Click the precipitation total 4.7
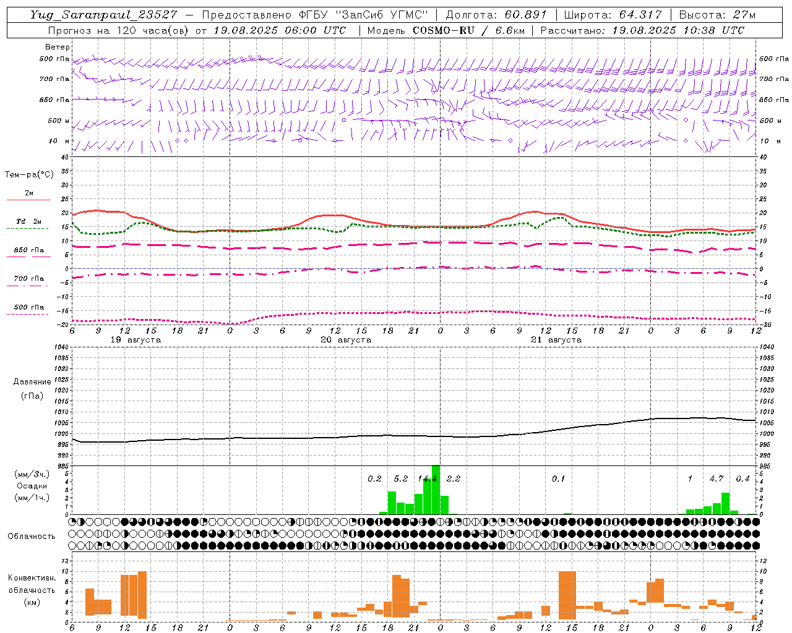This screenshot has width=792, height=633. click(717, 479)
